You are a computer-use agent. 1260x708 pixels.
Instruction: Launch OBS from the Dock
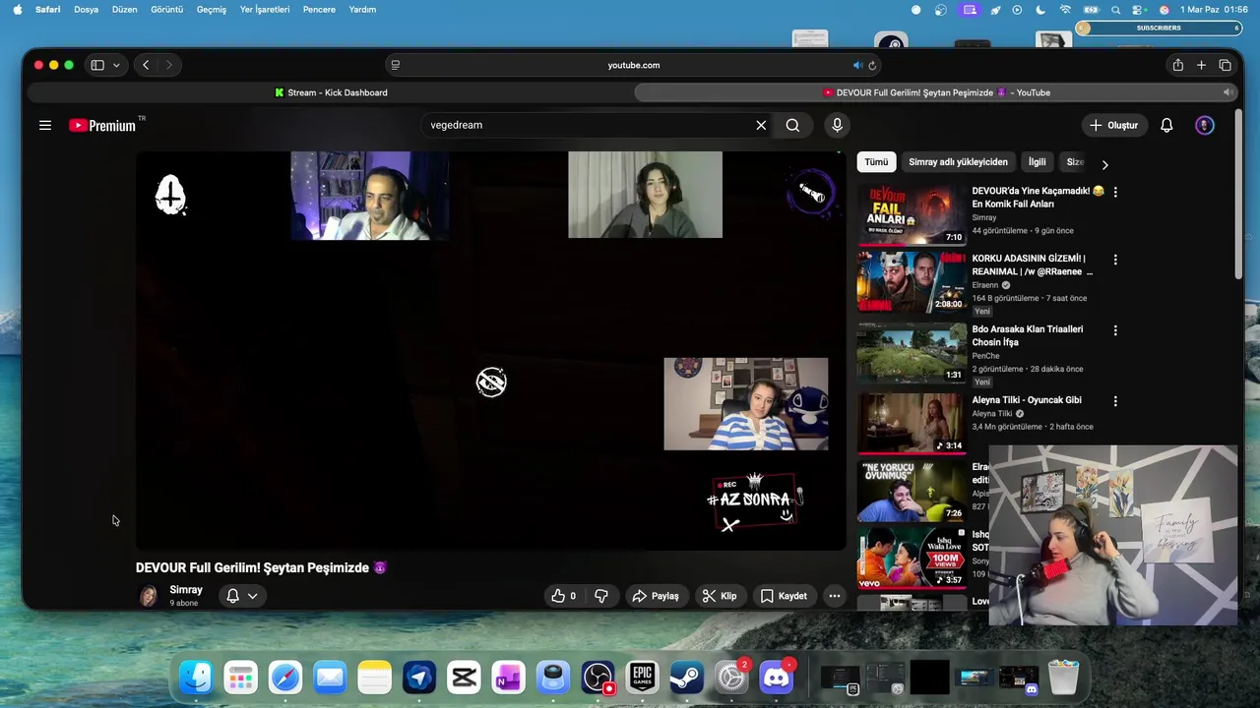tap(598, 678)
